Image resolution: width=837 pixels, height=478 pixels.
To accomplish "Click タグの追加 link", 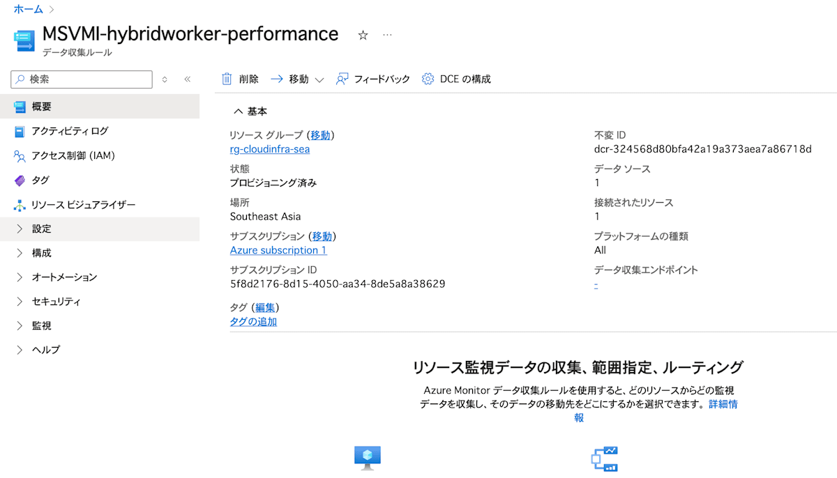I will [253, 322].
